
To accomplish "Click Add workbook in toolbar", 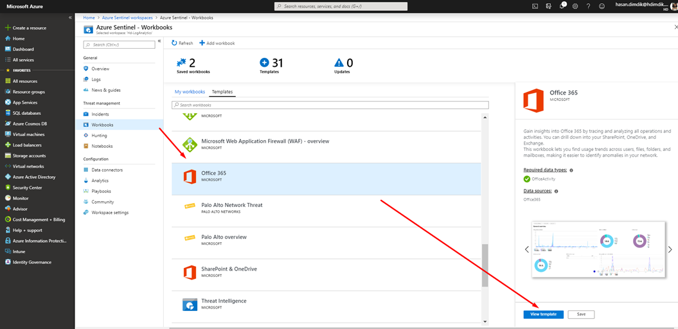I will [x=217, y=43].
